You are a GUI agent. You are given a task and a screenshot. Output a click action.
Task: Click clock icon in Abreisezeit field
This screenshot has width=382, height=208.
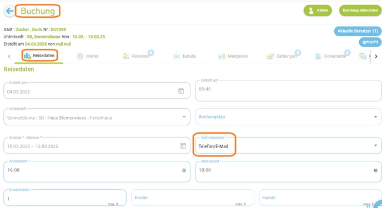375,170
